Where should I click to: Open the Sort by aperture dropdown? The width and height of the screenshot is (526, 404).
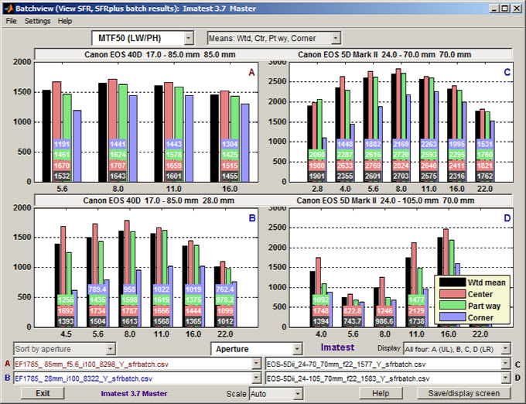click(111, 349)
